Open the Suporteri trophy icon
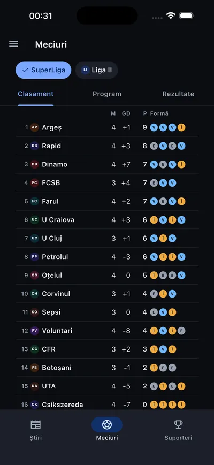Image resolution: width=214 pixels, height=465 pixels. click(178, 425)
